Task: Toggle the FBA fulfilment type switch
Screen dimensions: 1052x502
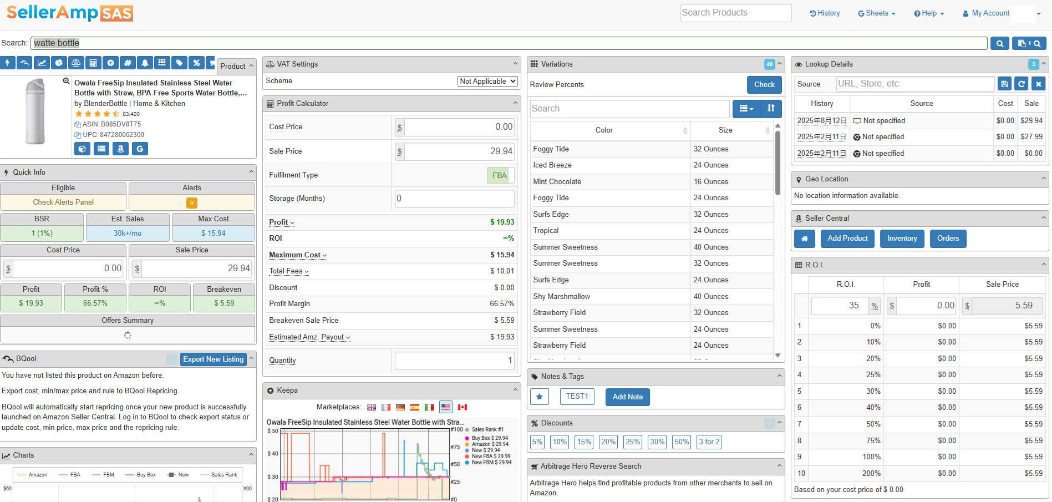Action: (x=500, y=175)
